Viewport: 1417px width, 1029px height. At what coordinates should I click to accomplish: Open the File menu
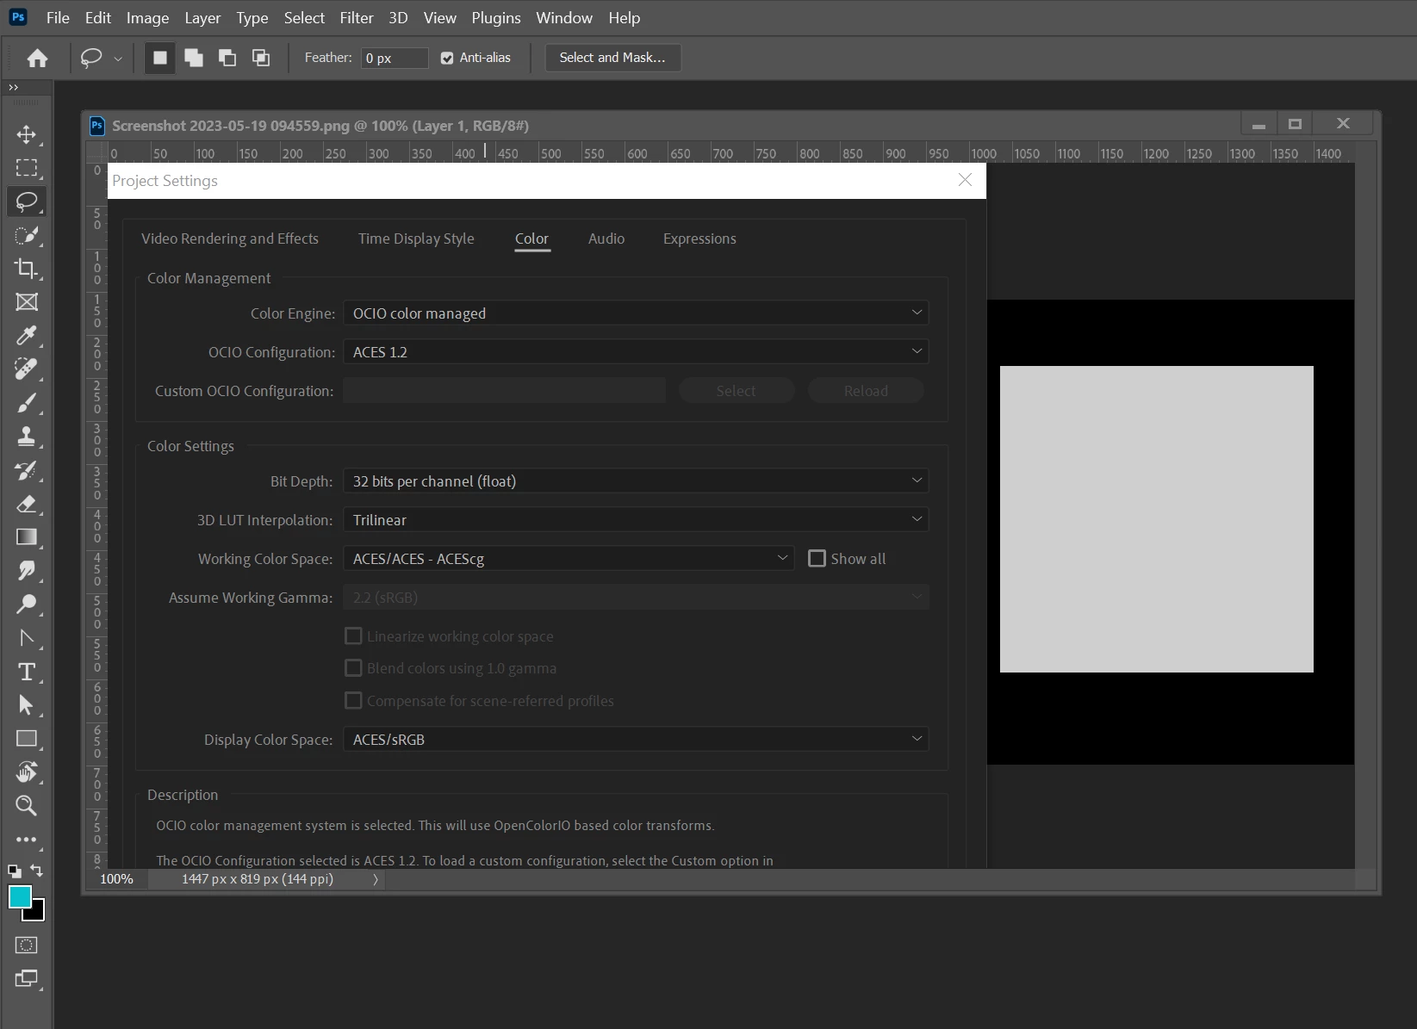pyautogui.click(x=58, y=18)
